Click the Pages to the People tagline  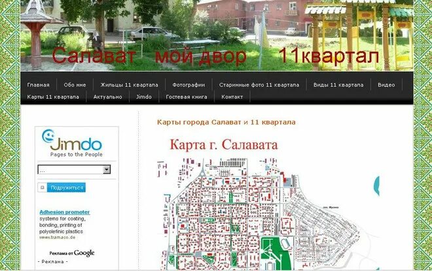click(x=77, y=155)
